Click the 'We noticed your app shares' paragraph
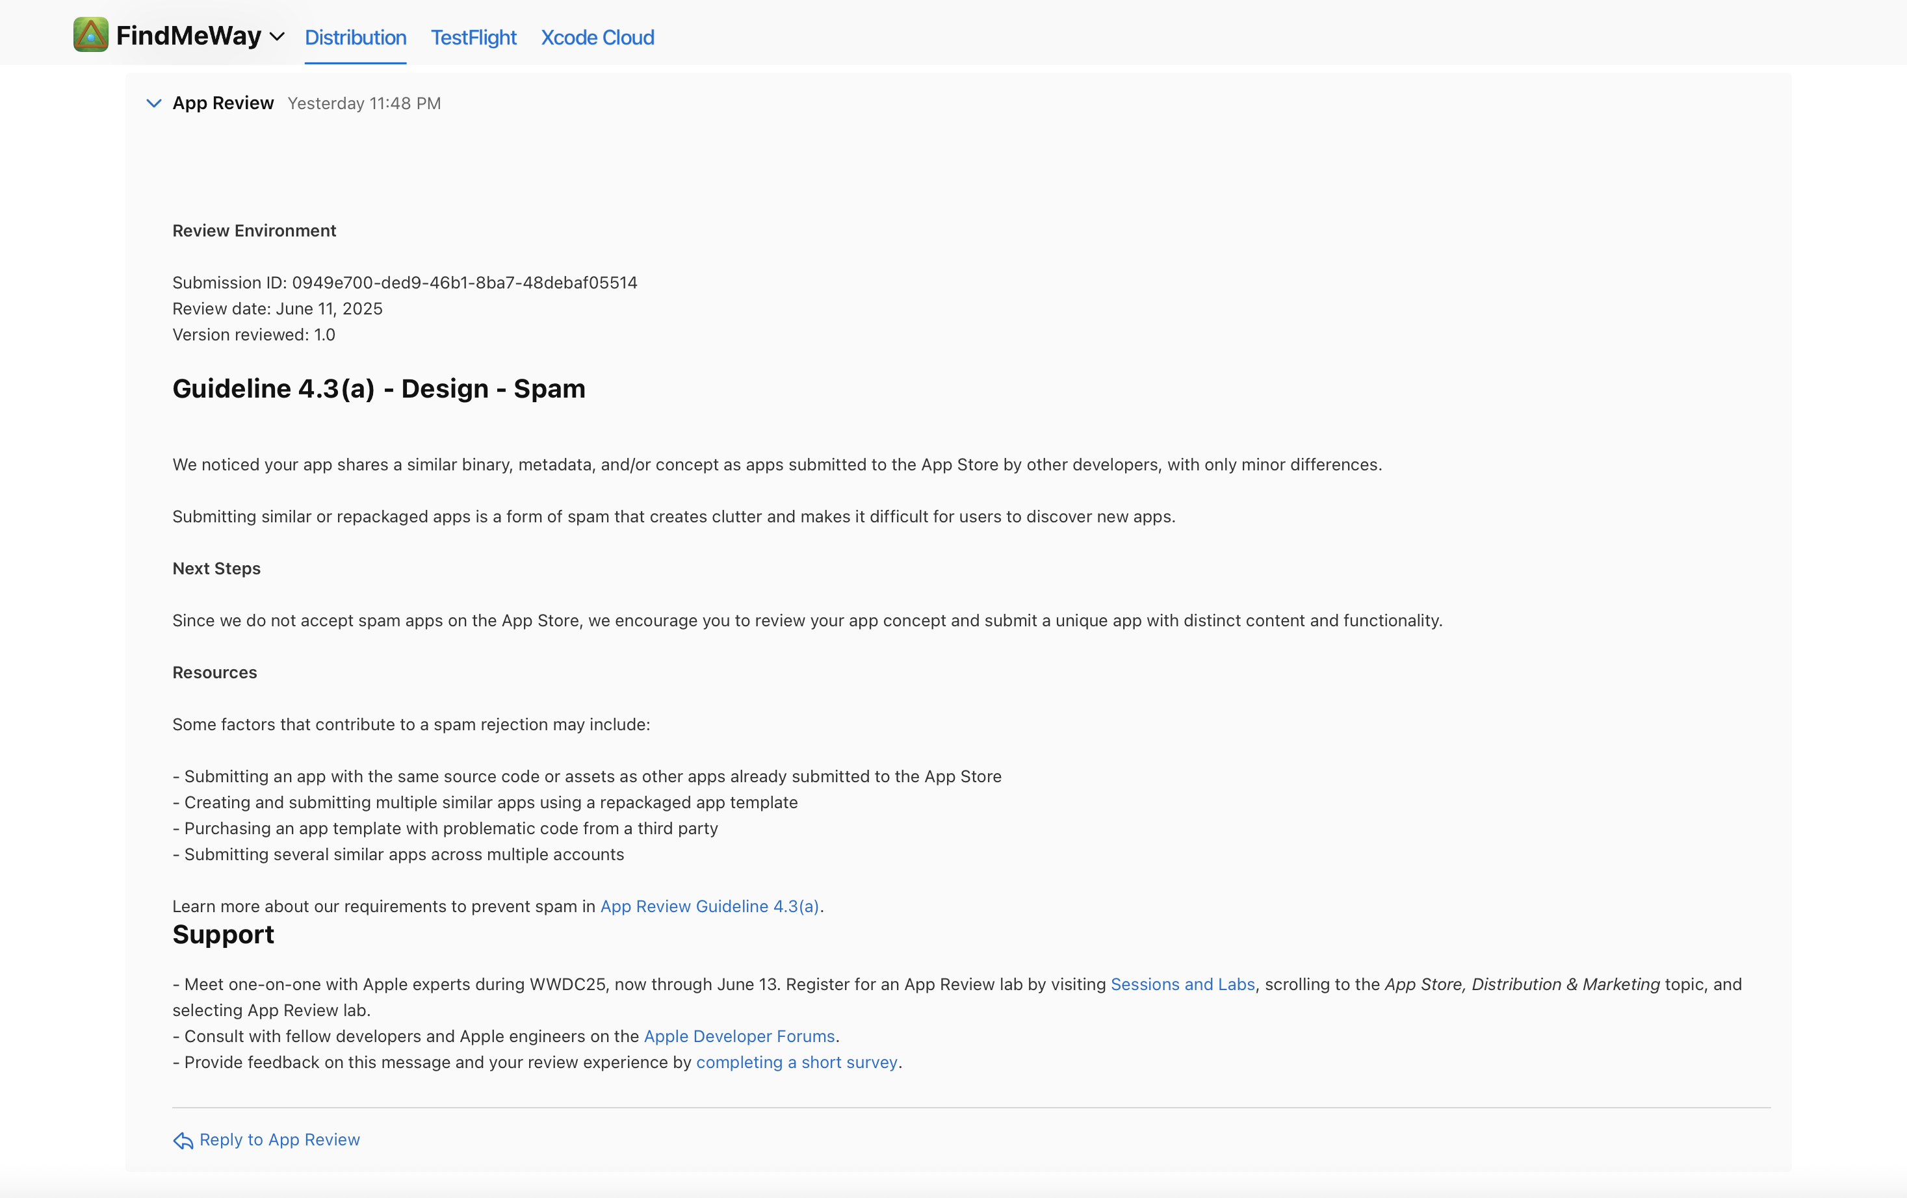The height and width of the screenshot is (1198, 1907). coord(777,465)
